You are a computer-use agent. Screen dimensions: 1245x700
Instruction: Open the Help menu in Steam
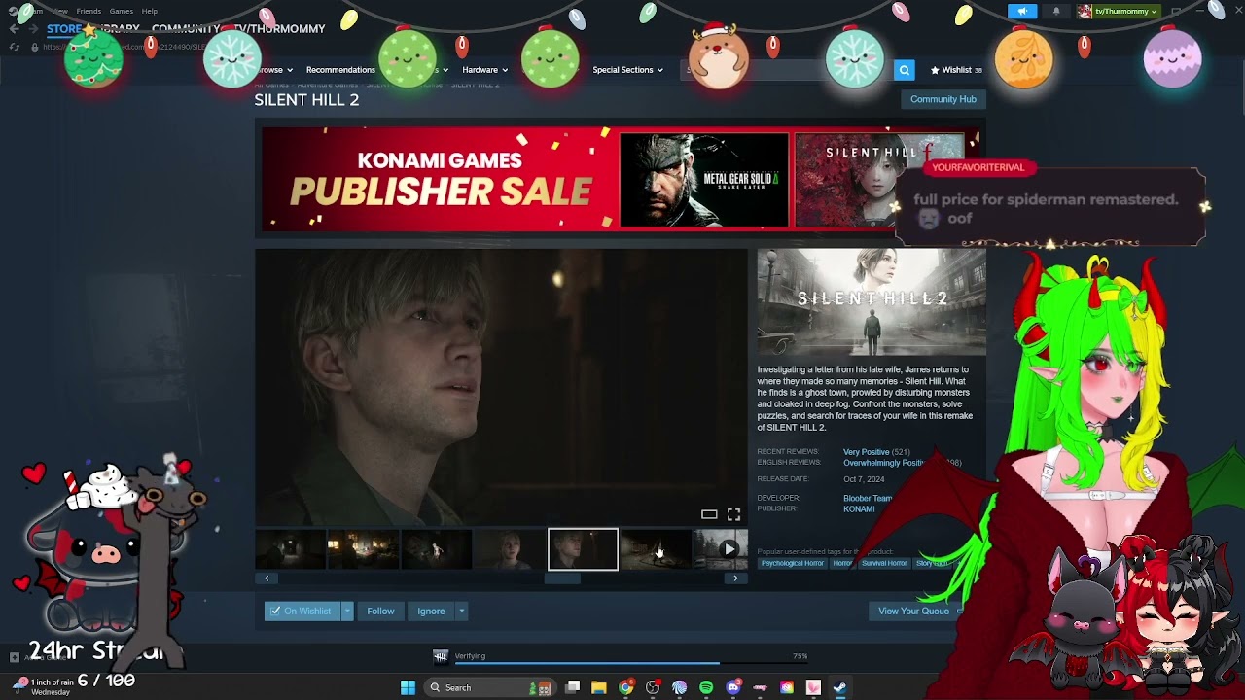(x=150, y=11)
